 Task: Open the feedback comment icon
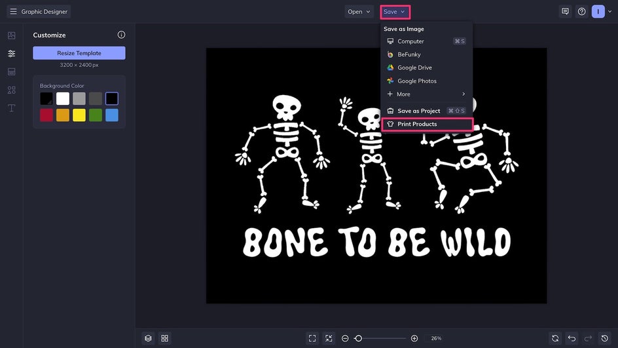(x=565, y=11)
